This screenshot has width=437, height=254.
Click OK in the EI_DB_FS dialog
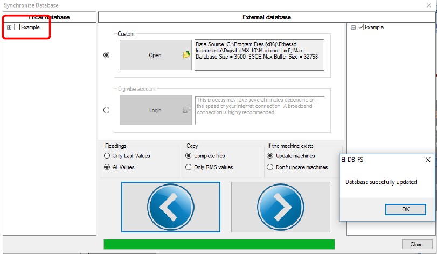pyautogui.click(x=406, y=209)
